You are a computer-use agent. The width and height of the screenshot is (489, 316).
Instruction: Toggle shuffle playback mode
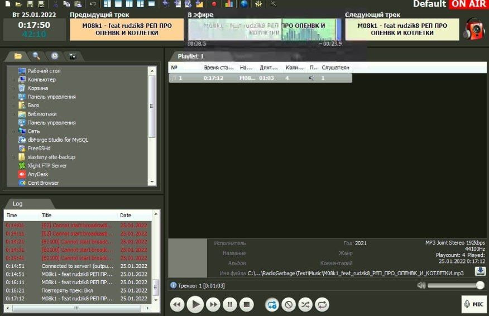tap(305, 304)
